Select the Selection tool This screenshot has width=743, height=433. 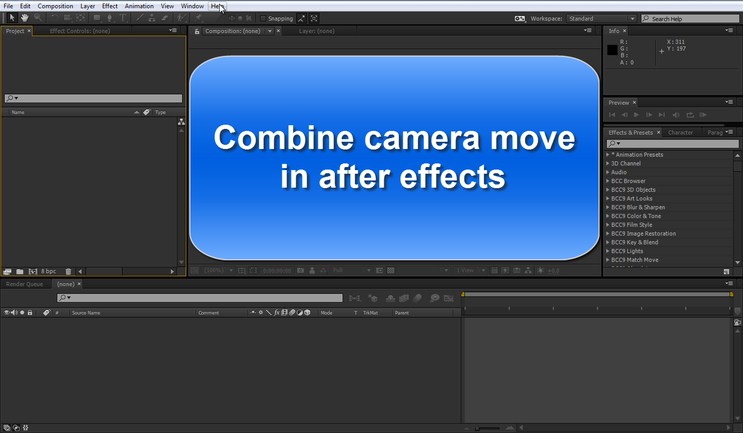click(x=12, y=18)
